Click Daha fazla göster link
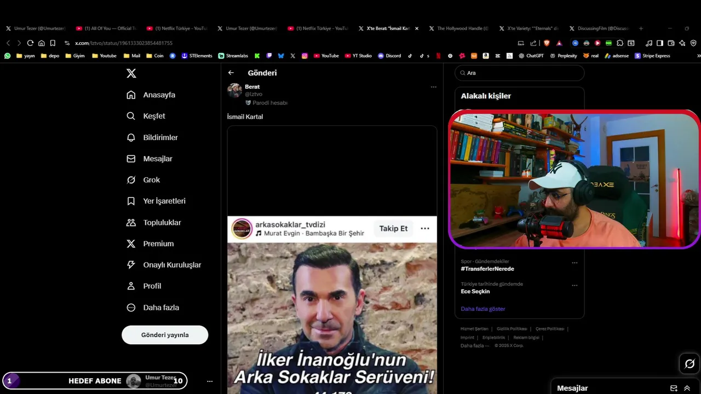Screen dimensions: 701x394 point(483,309)
